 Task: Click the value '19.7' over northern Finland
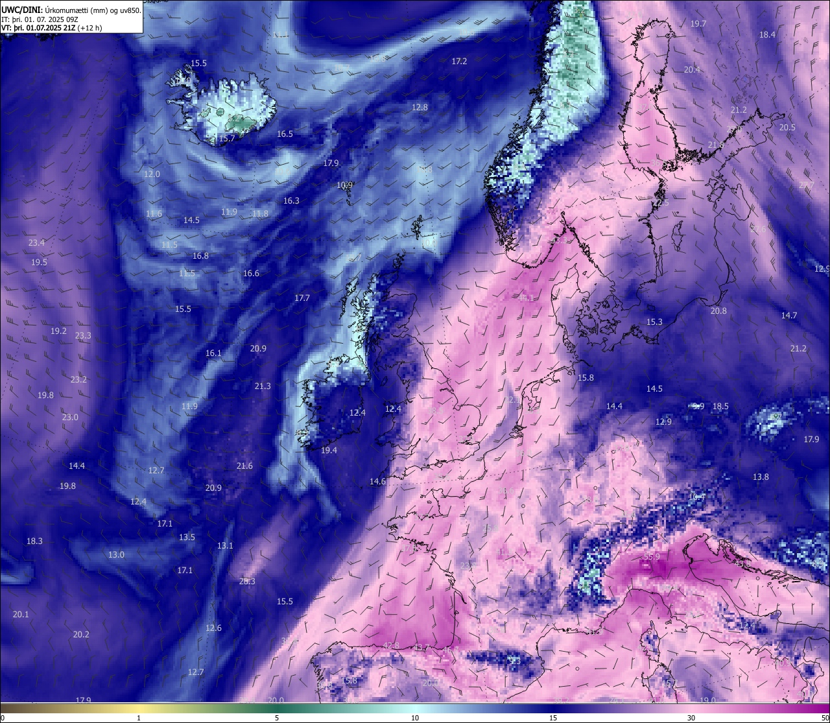click(698, 23)
